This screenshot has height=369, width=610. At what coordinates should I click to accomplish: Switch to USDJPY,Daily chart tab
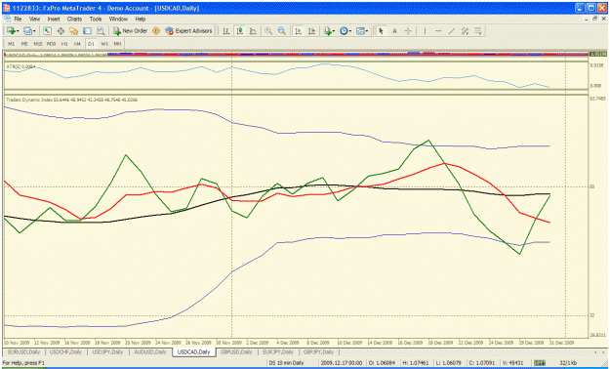(107, 351)
